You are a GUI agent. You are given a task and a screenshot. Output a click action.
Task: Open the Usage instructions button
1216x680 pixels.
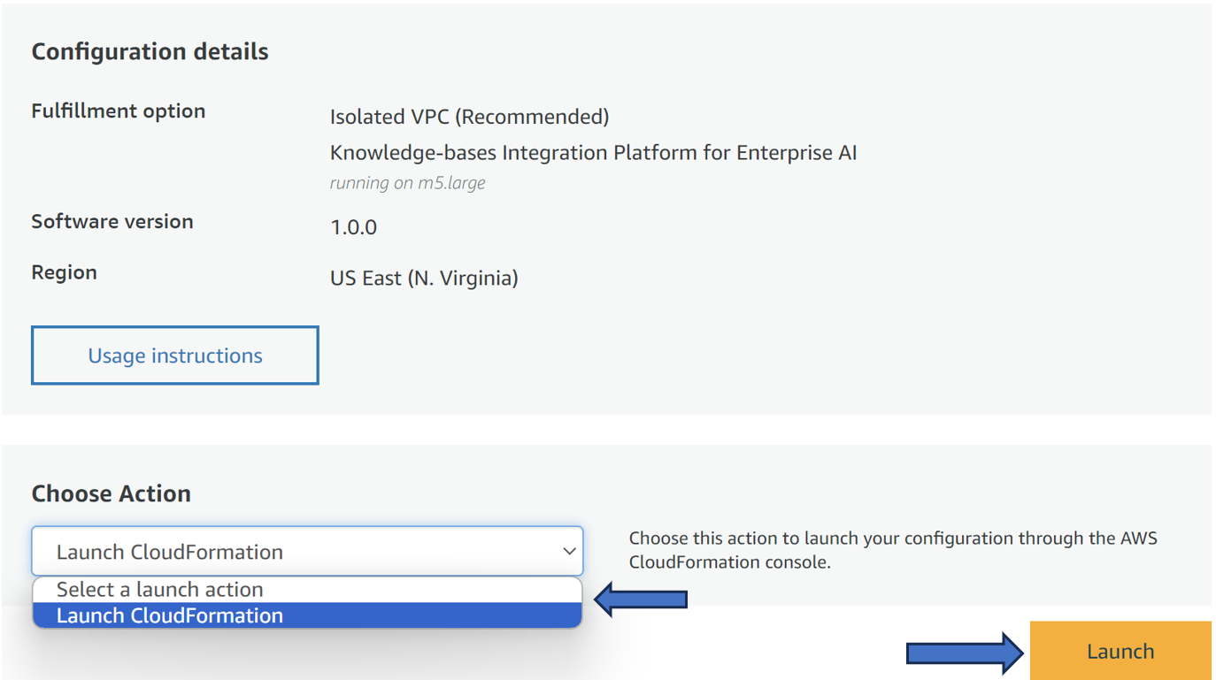point(175,355)
